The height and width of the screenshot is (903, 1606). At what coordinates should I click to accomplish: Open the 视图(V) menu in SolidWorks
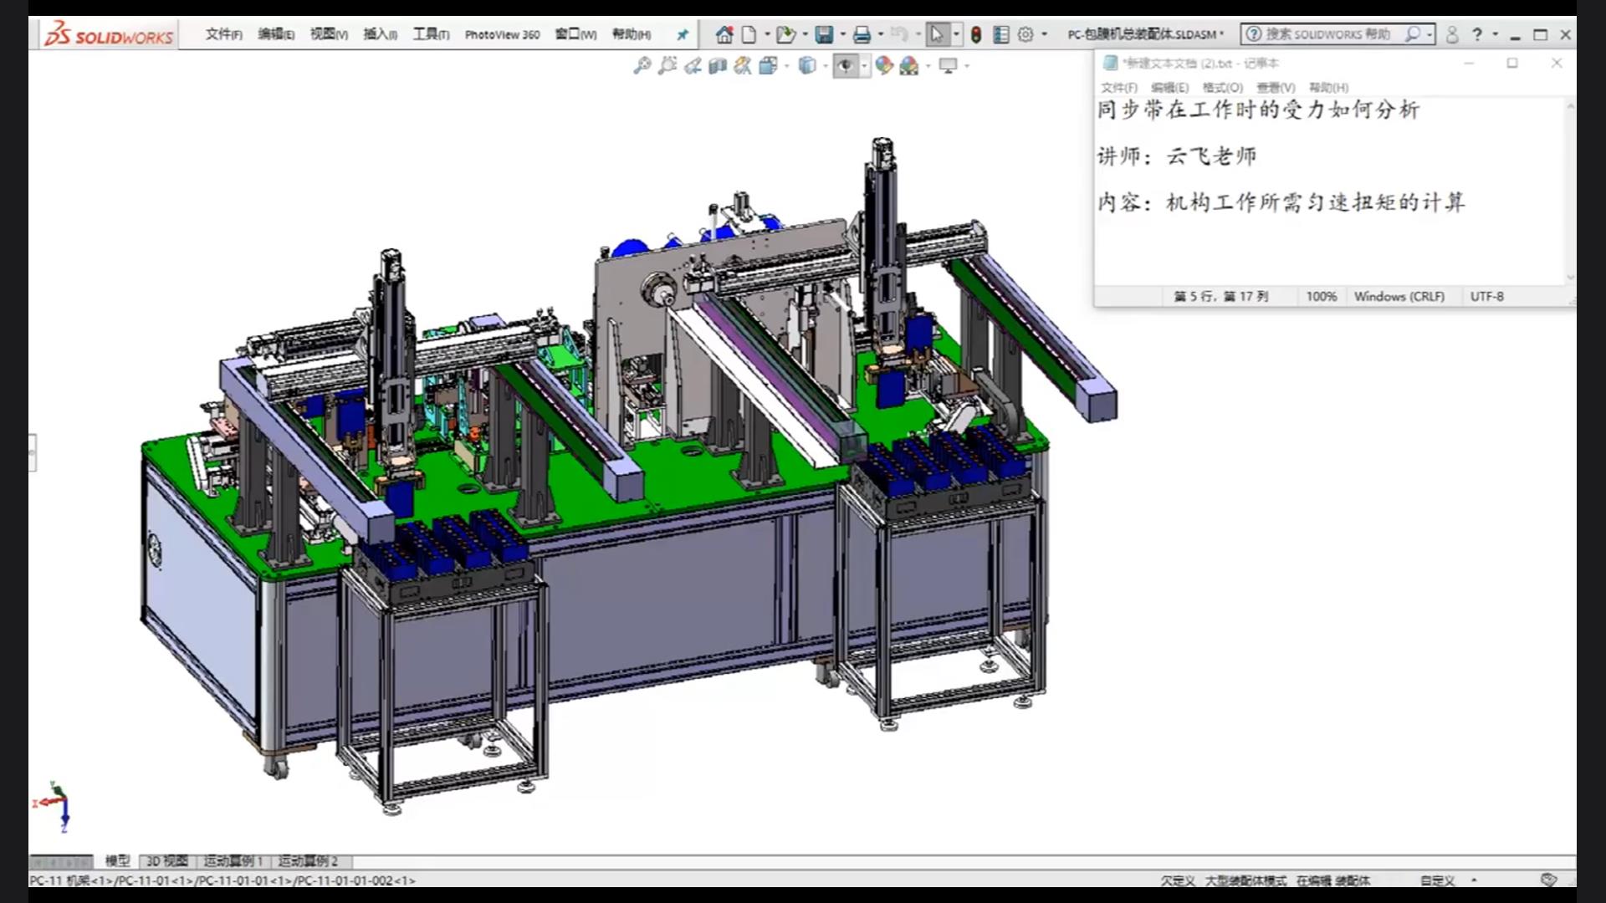tap(329, 34)
